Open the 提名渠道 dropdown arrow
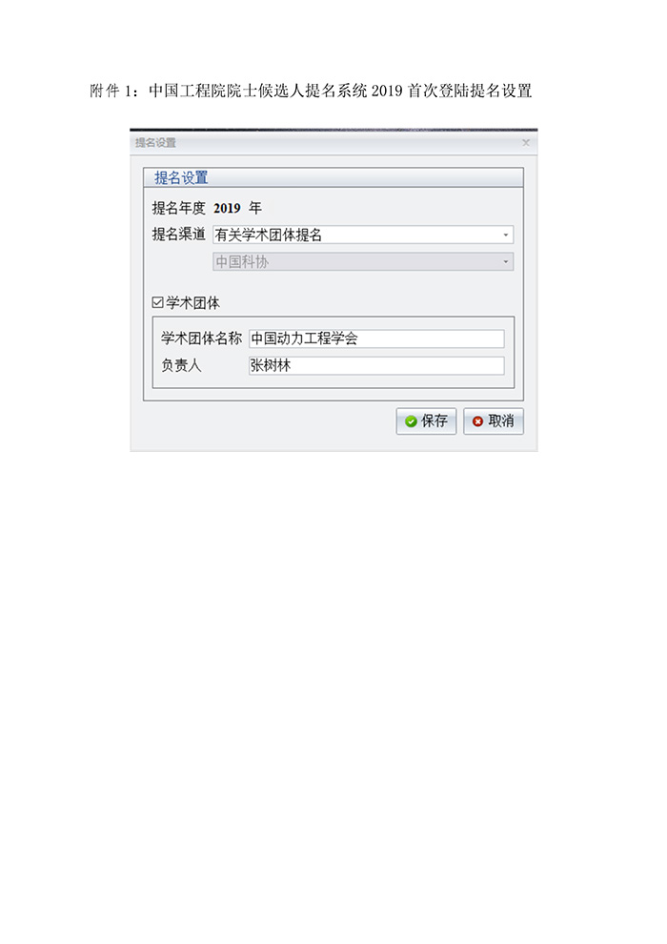Screen dimensions: 667x944 (506, 235)
